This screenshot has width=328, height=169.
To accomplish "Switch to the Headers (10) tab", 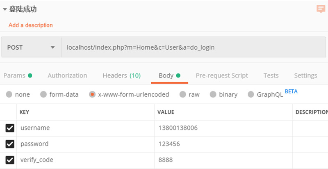I will pyautogui.click(x=121, y=75).
